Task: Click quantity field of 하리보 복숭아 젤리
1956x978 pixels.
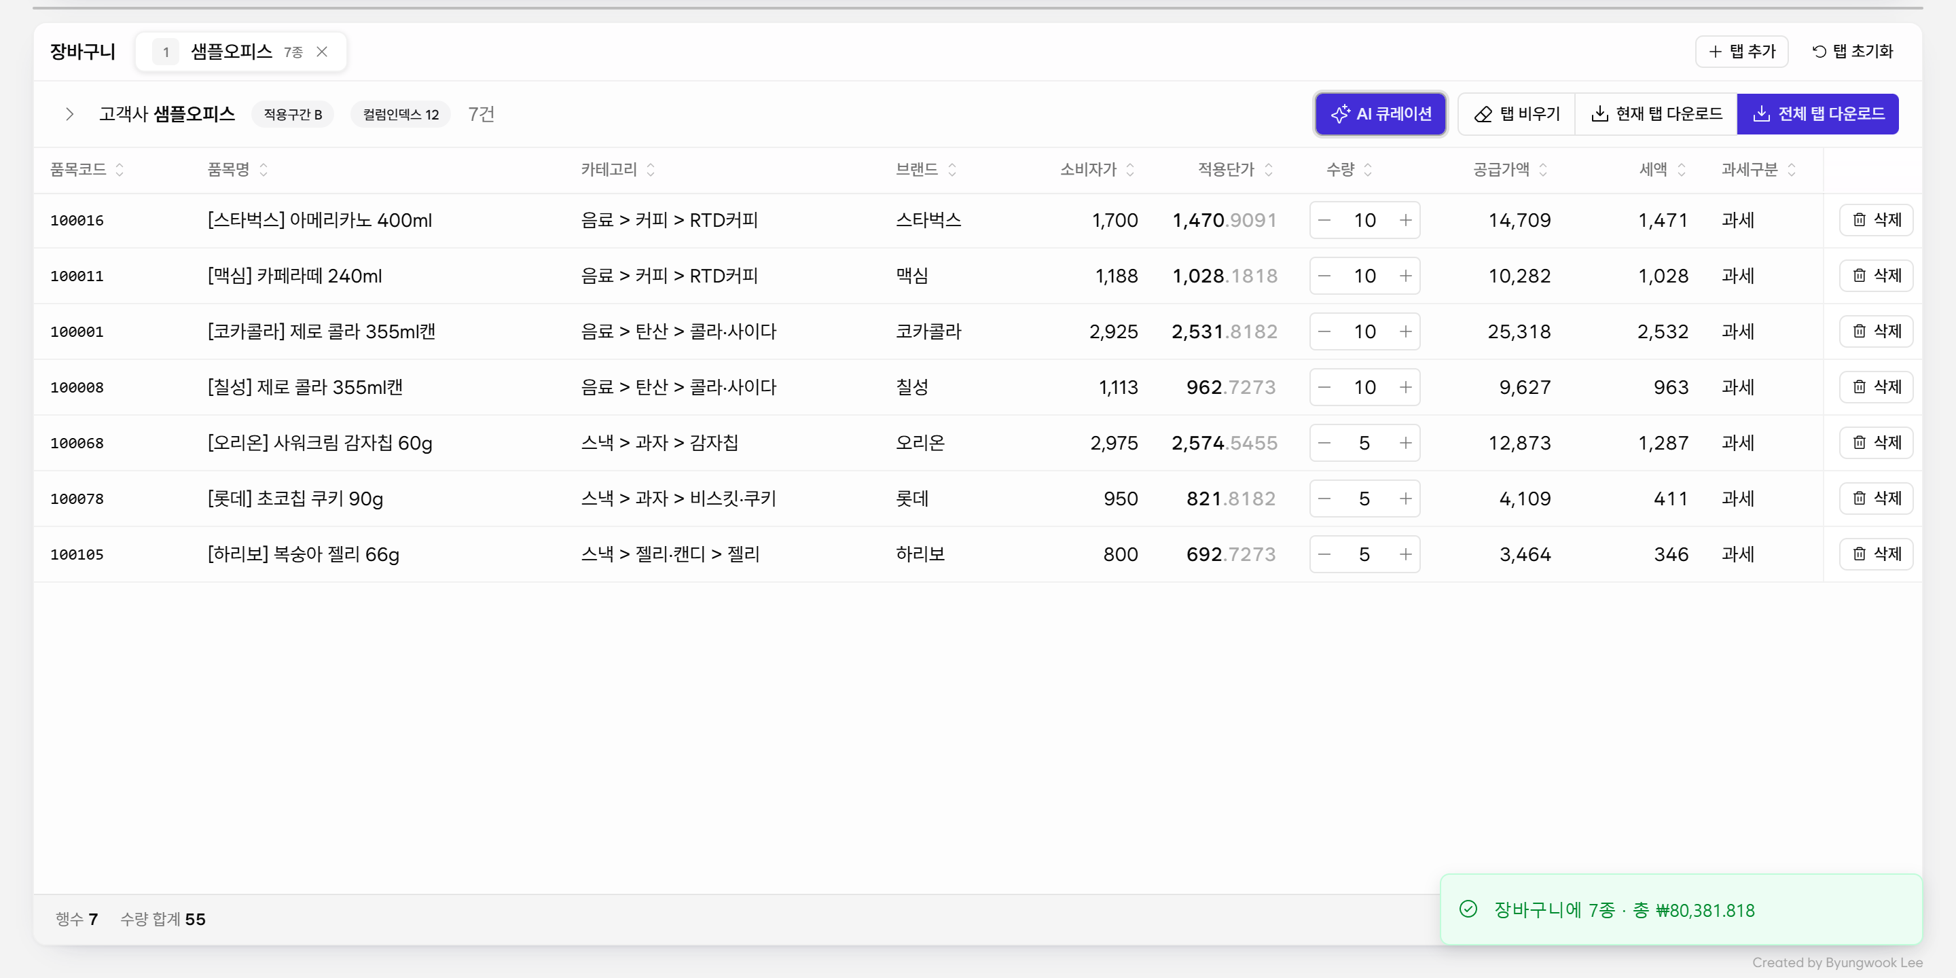Action: click(x=1364, y=554)
